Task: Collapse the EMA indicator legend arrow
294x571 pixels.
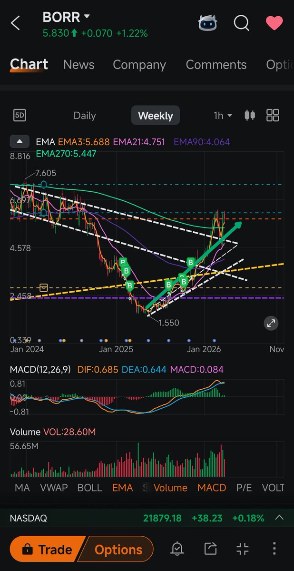Action: pos(20,142)
